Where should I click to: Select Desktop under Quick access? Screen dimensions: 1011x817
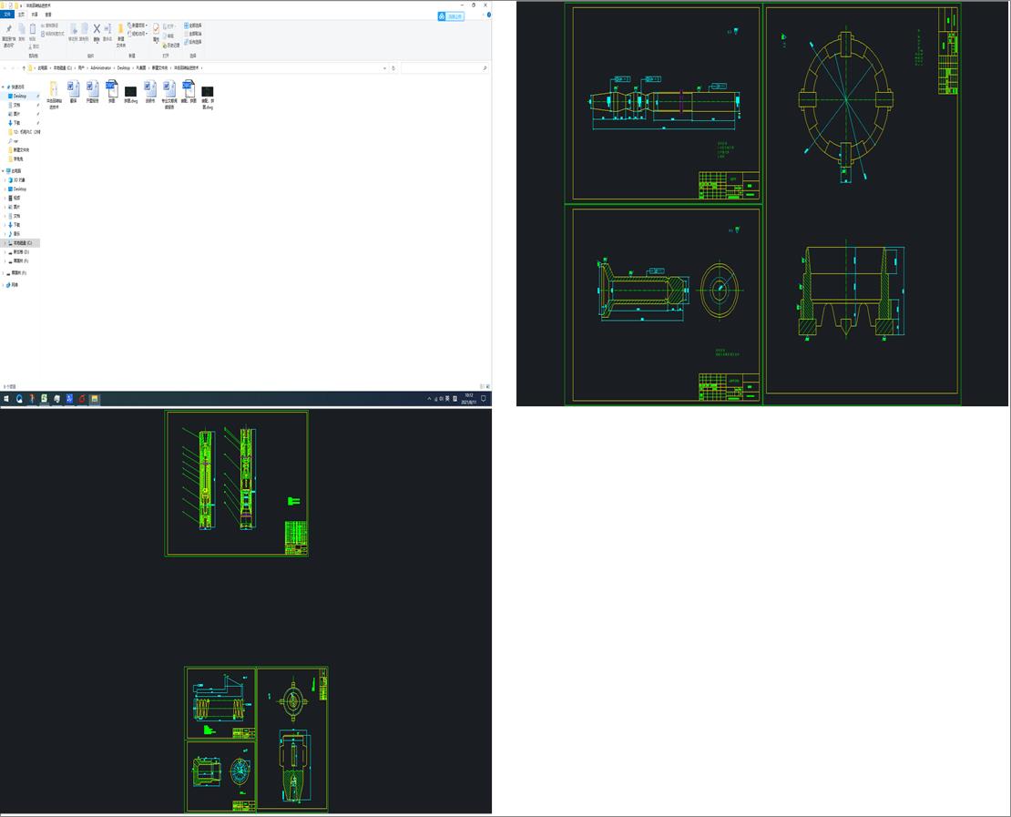point(20,96)
